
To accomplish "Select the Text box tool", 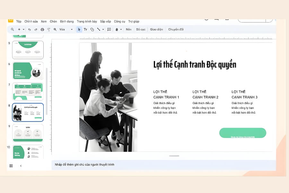I will [85, 29].
